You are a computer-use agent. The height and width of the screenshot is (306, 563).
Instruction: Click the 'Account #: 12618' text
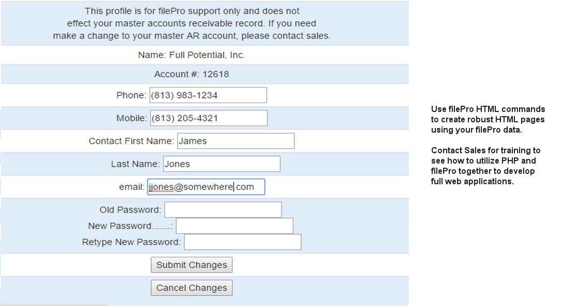coord(191,74)
